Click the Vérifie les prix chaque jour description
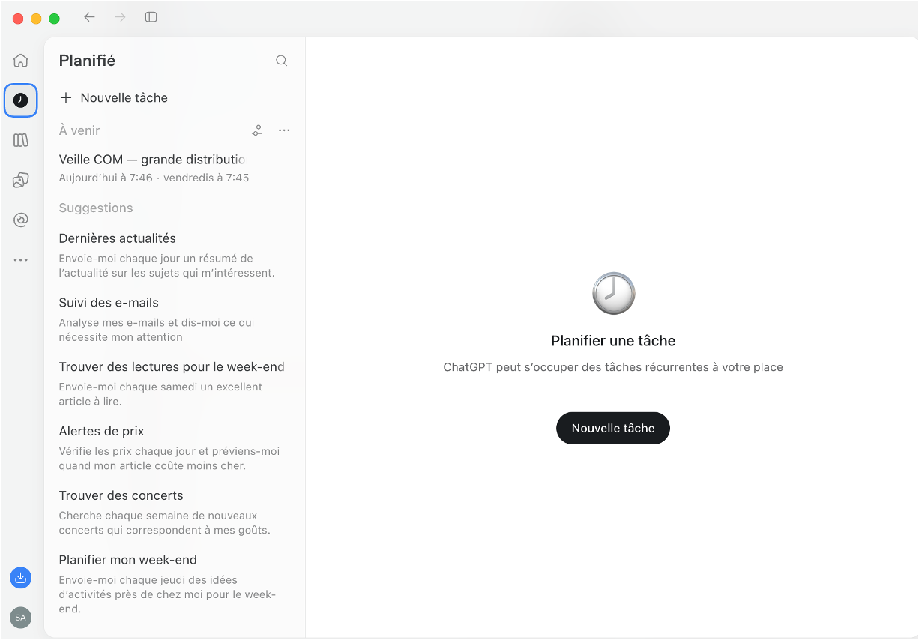The width and height of the screenshot is (919, 640). click(169, 459)
